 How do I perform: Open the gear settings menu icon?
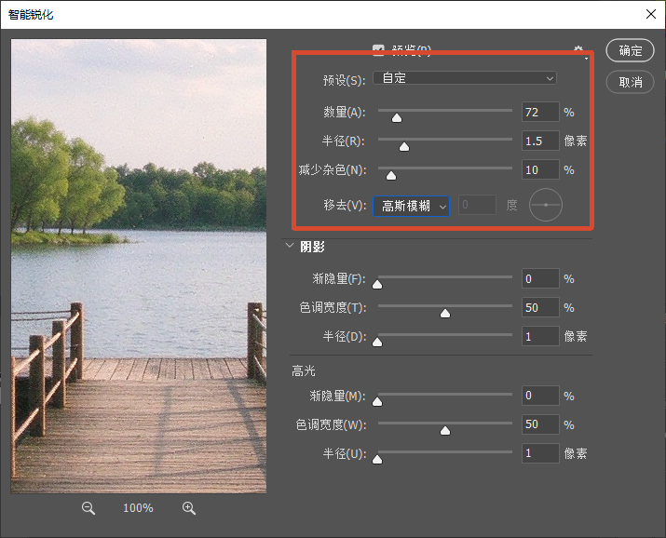578,49
